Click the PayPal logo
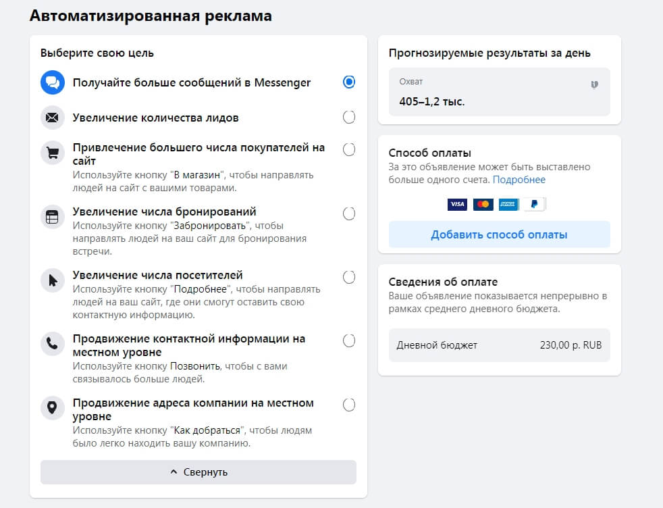Image resolution: width=663 pixels, height=508 pixels. click(534, 204)
